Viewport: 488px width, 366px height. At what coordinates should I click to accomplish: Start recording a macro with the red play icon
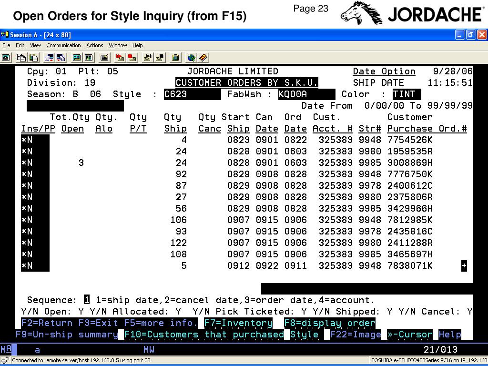tap(120, 58)
